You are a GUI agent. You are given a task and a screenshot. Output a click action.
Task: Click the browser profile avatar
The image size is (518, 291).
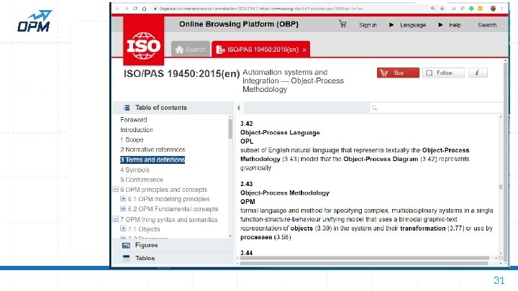tap(493, 9)
